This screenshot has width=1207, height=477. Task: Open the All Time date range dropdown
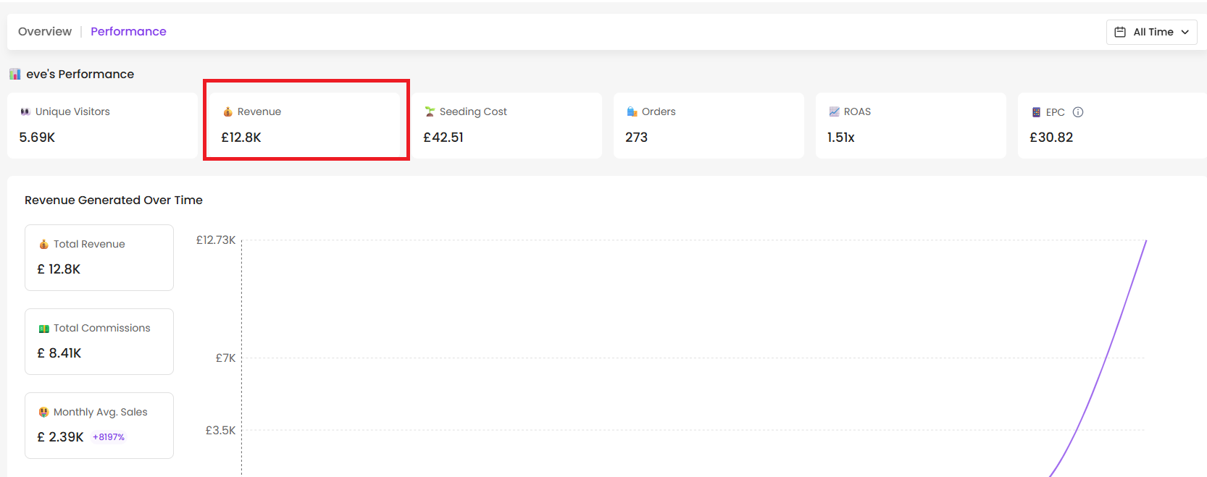1151,32
